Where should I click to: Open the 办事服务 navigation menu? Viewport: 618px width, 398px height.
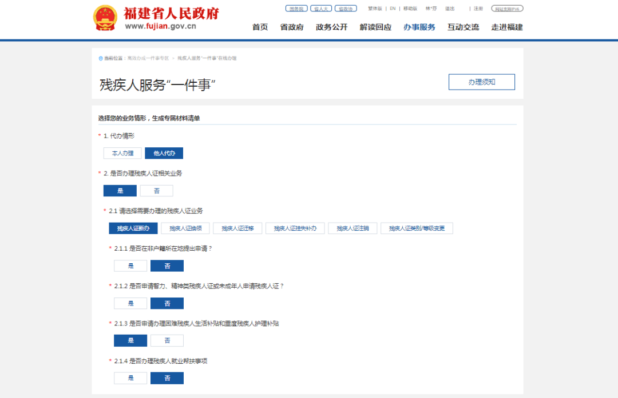419,27
